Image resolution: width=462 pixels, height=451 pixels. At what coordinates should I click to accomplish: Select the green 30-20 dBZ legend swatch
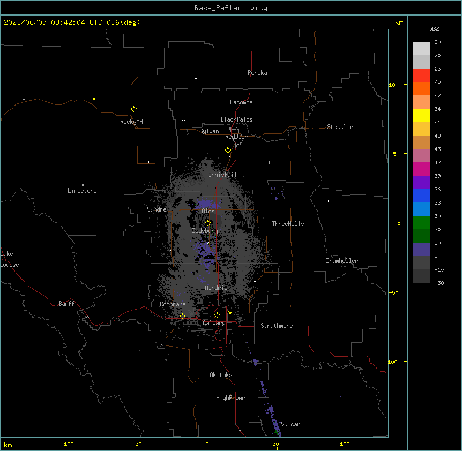[x=421, y=223]
